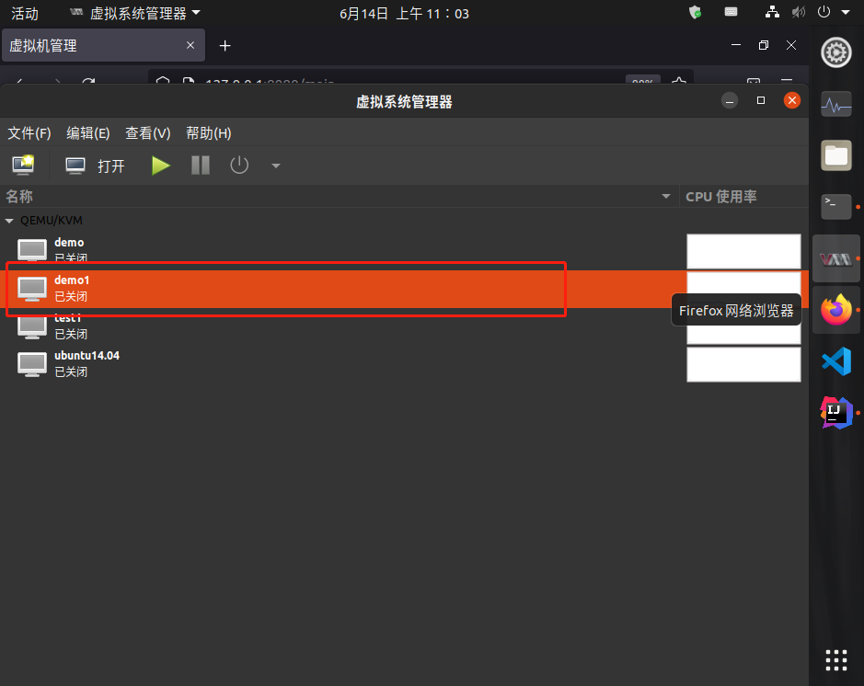
Task: Open the 编辑(E) menu
Action: [x=88, y=133]
